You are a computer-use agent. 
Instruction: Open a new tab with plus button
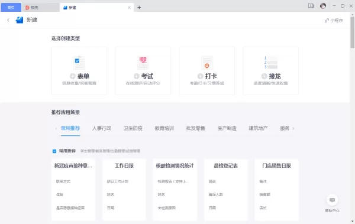click(139, 8)
